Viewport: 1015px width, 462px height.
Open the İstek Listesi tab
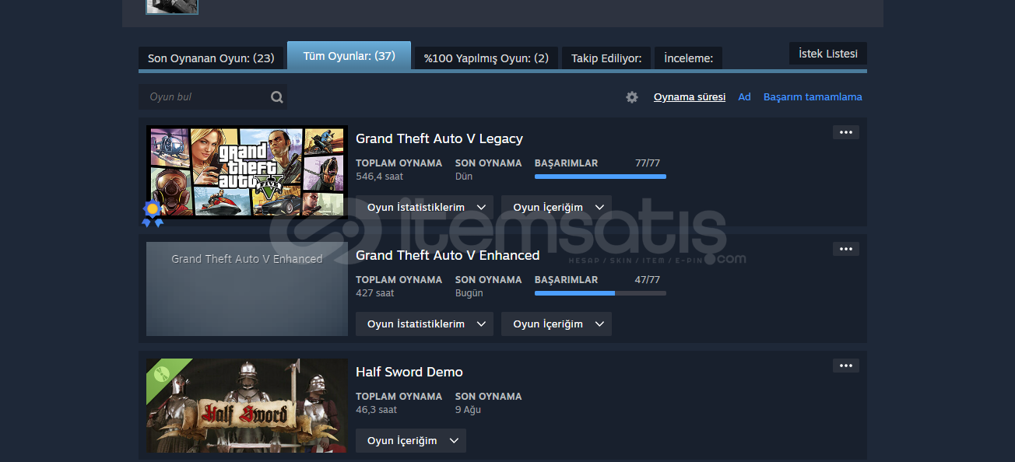click(x=828, y=54)
